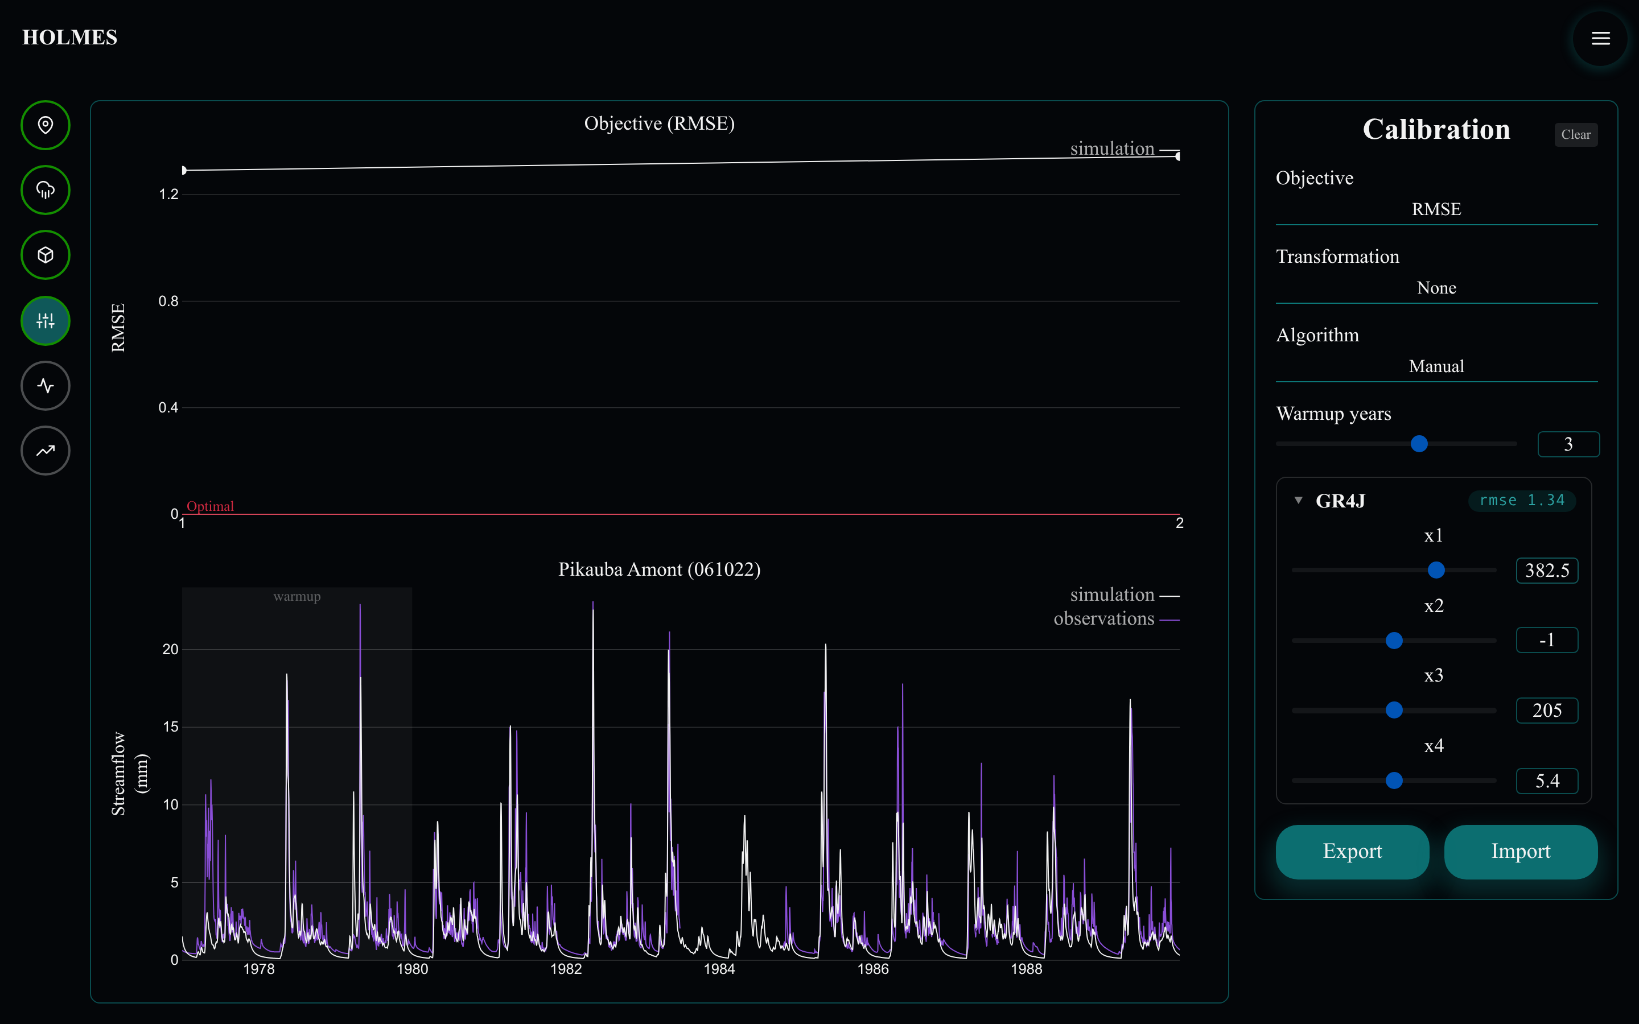
Task: Open the hamburger menu
Action: [1600, 38]
